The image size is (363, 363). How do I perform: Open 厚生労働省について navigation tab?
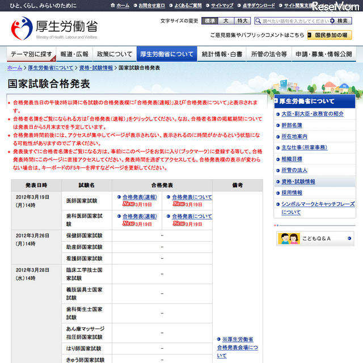167,54
